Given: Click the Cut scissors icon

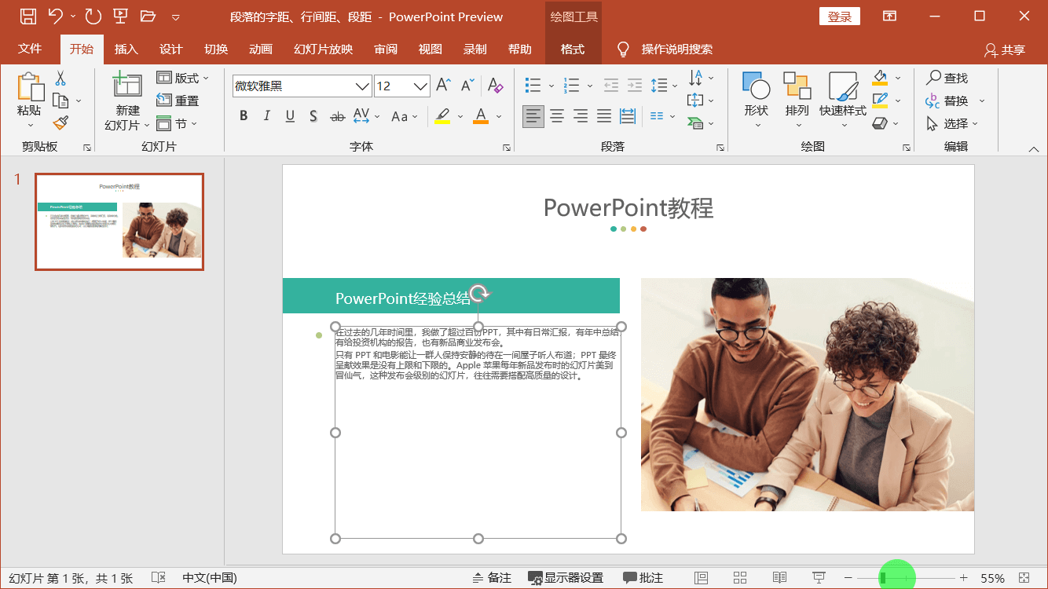Looking at the screenshot, I should [x=60, y=79].
